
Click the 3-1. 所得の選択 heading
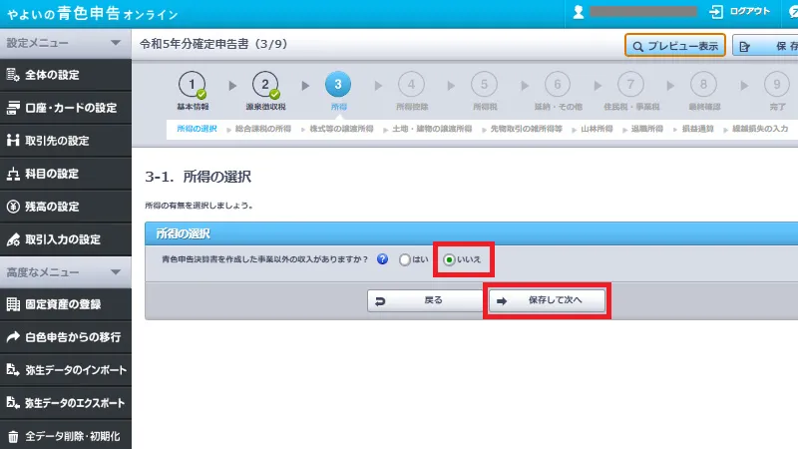coord(198,177)
